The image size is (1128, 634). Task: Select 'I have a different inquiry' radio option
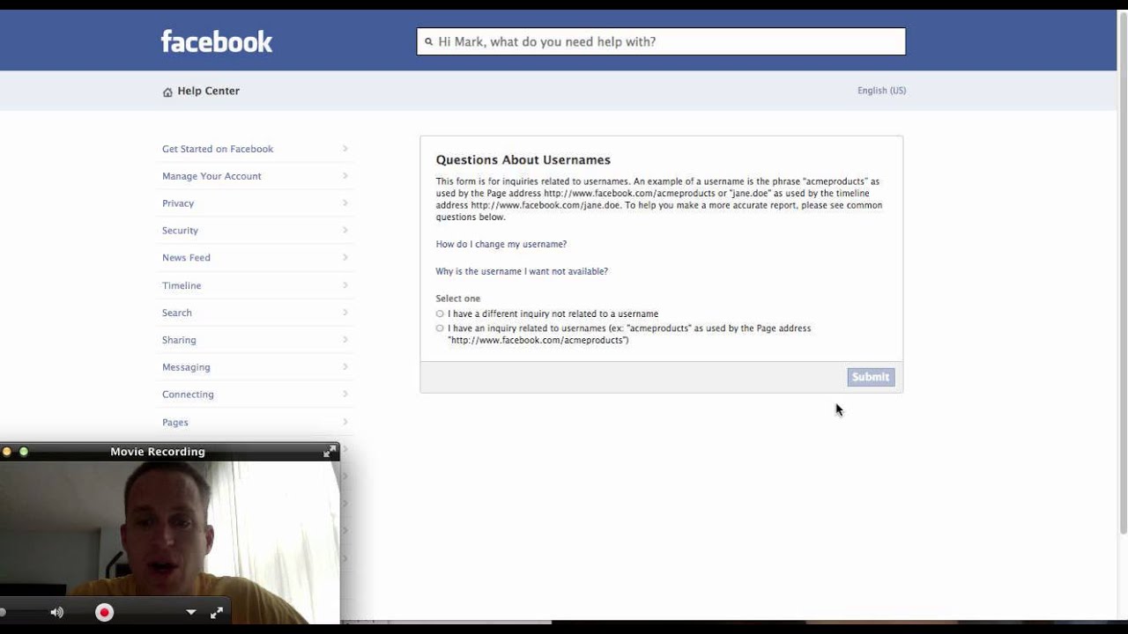click(x=440, y=313)
